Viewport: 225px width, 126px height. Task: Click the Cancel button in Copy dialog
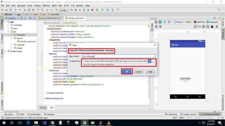coord(138,71)
